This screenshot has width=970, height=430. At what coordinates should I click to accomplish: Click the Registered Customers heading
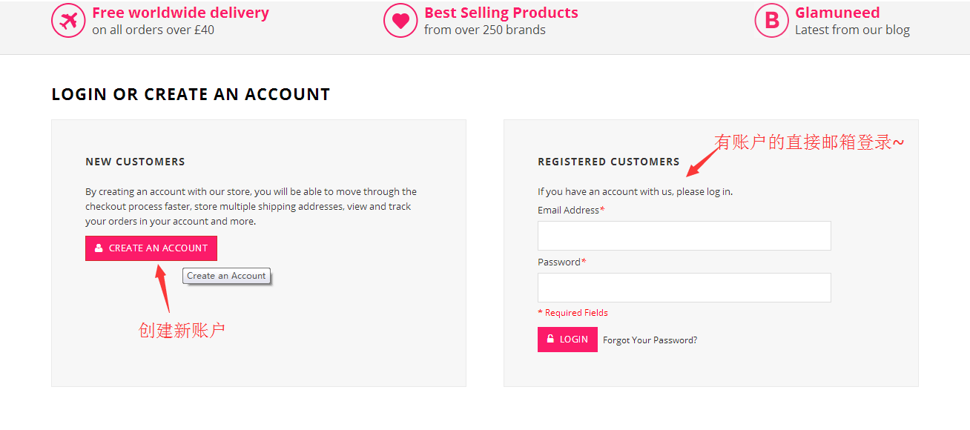(x=608, y=162)
